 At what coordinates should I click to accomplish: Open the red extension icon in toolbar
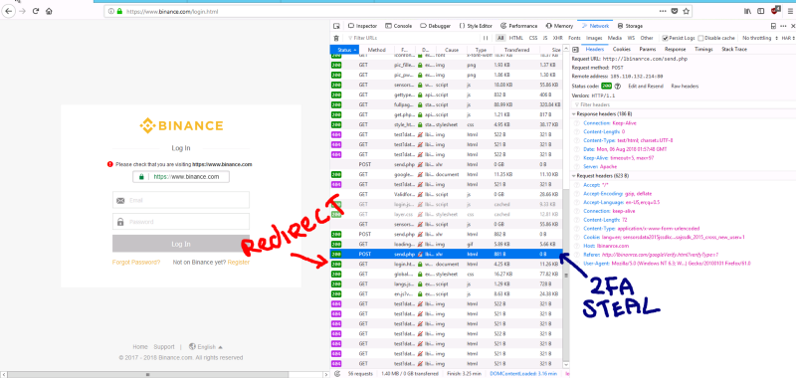[x=775, y=10]
